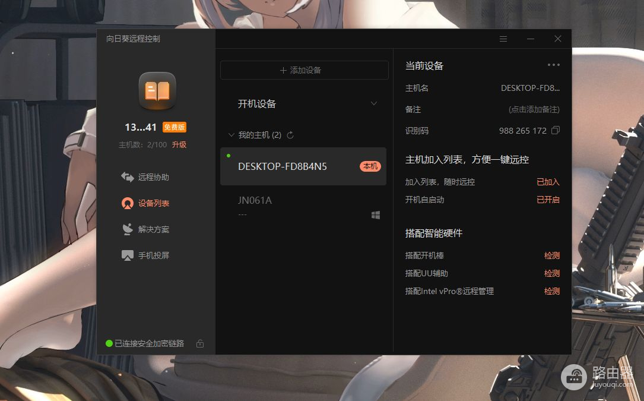Open the hamburger menu in title bar
This screenshot has width=644, height=401.
(503, 39)
